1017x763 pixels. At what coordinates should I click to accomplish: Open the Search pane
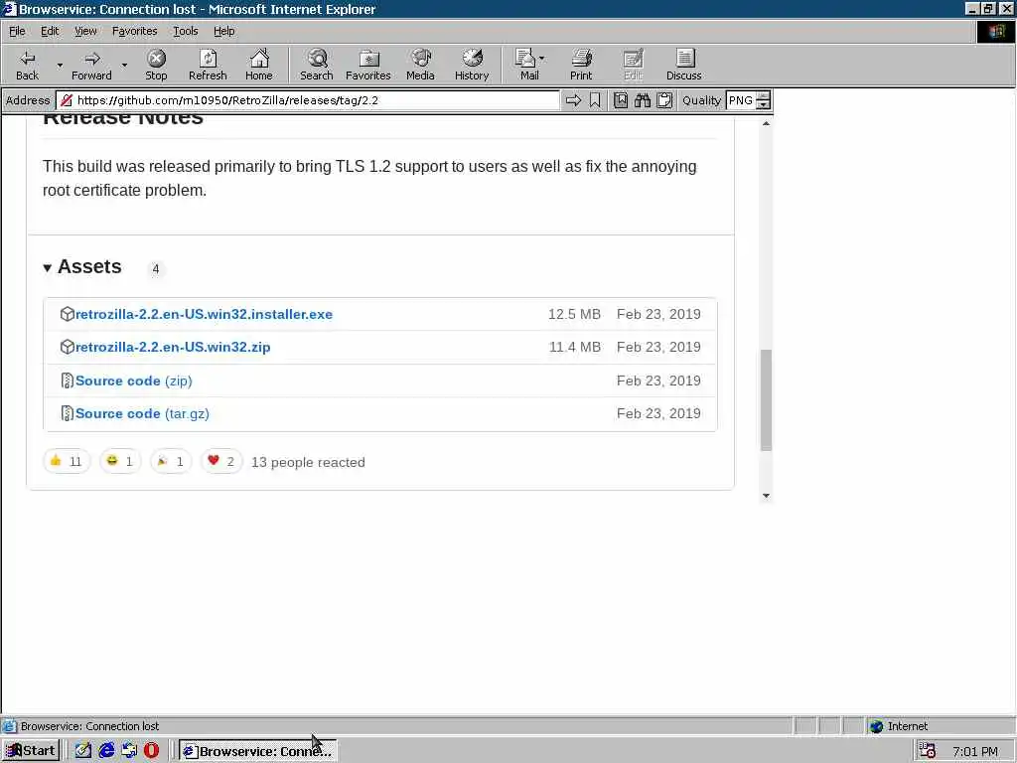(317, 65)
